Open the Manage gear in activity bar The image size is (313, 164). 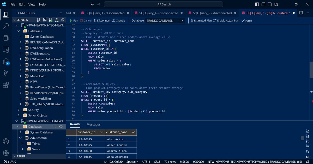[6, 153]
